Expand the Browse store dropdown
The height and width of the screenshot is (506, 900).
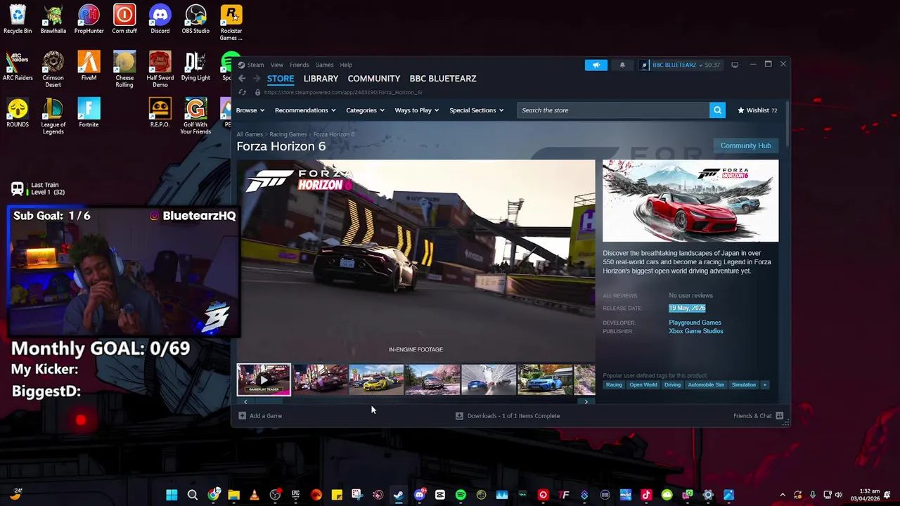coord(250,110)
